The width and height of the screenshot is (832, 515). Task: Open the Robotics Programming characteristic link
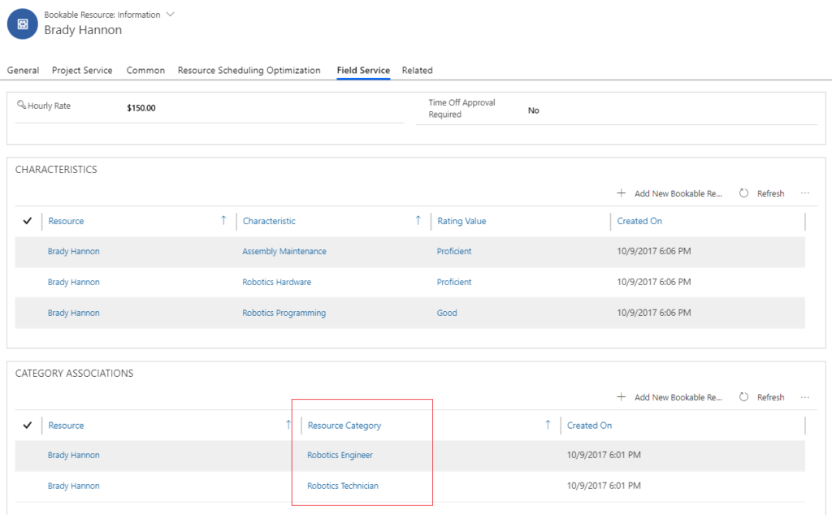tap(284, 314)
